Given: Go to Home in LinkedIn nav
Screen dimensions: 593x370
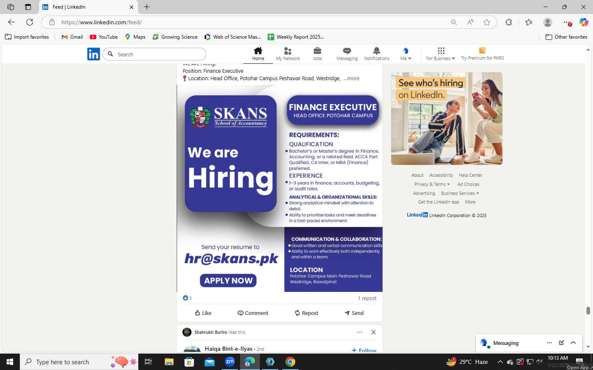Looking at the screenshot, I should (258, 54).
